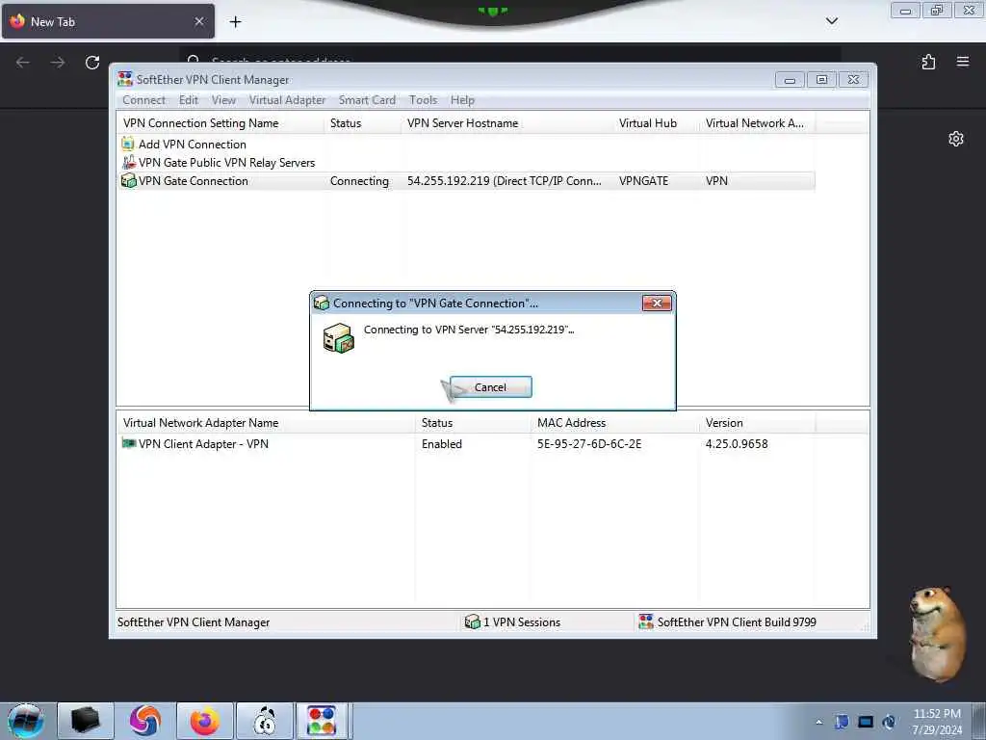The image size is (986, 740).
Task: Expand the Firefox list all tabs chevron
Action: pos(832,21)
